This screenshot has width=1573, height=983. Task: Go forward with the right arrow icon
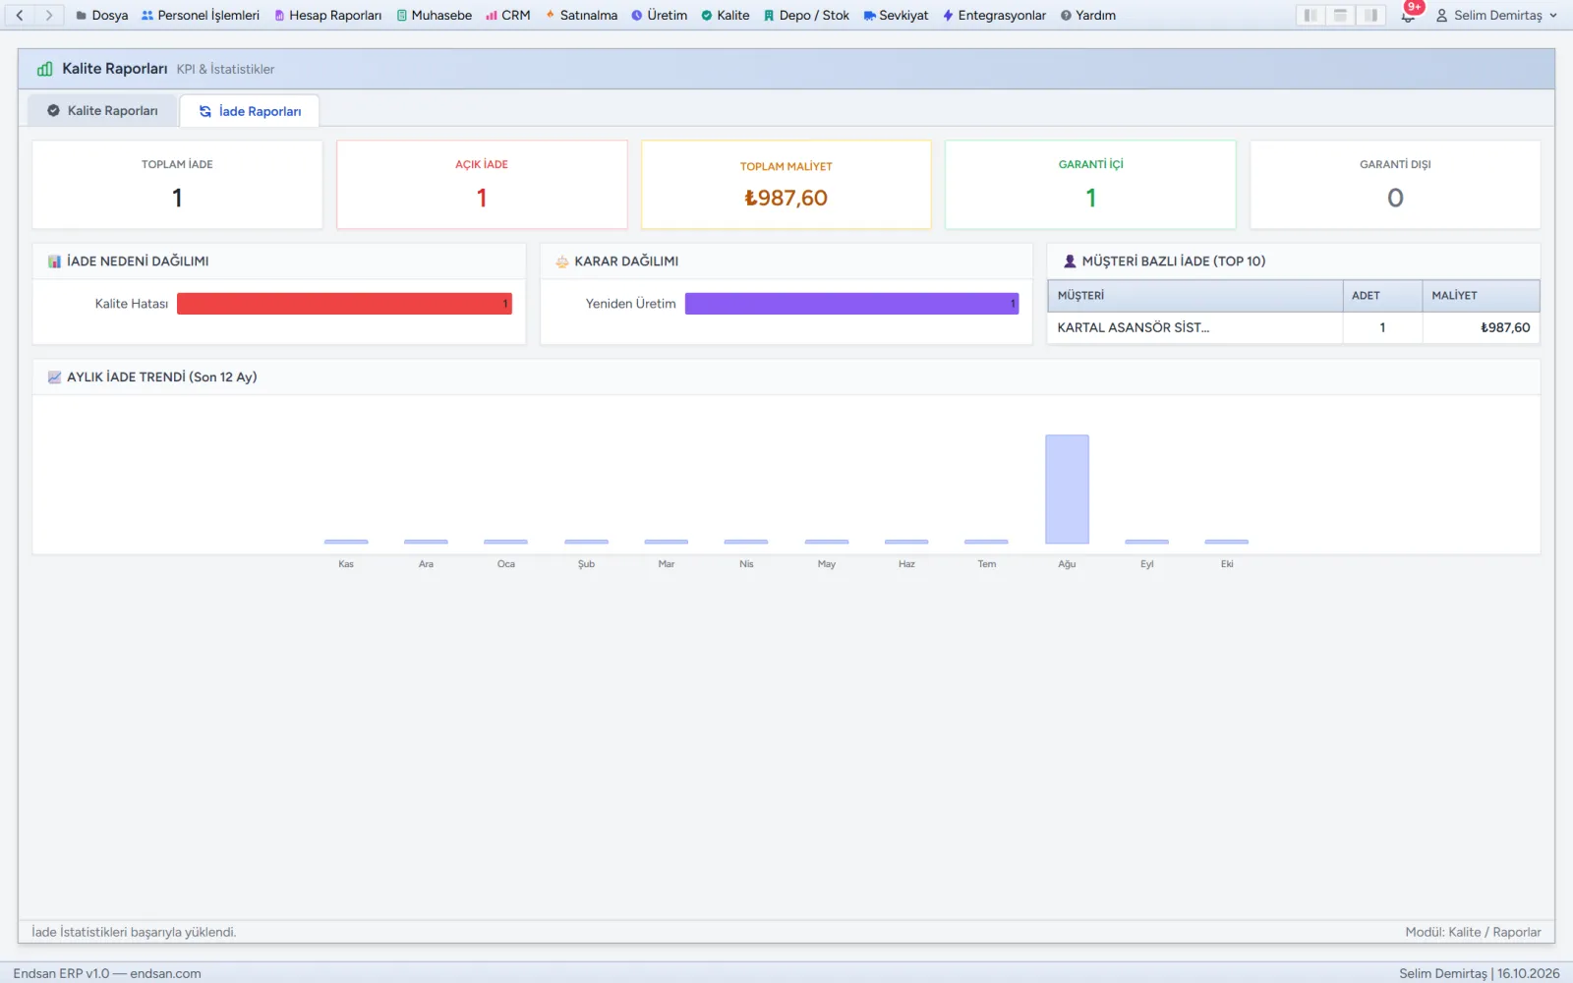click(48, 15)
